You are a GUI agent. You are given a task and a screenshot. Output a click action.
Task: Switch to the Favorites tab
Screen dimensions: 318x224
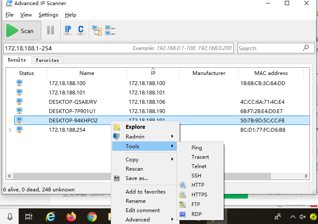click(47, 60)
